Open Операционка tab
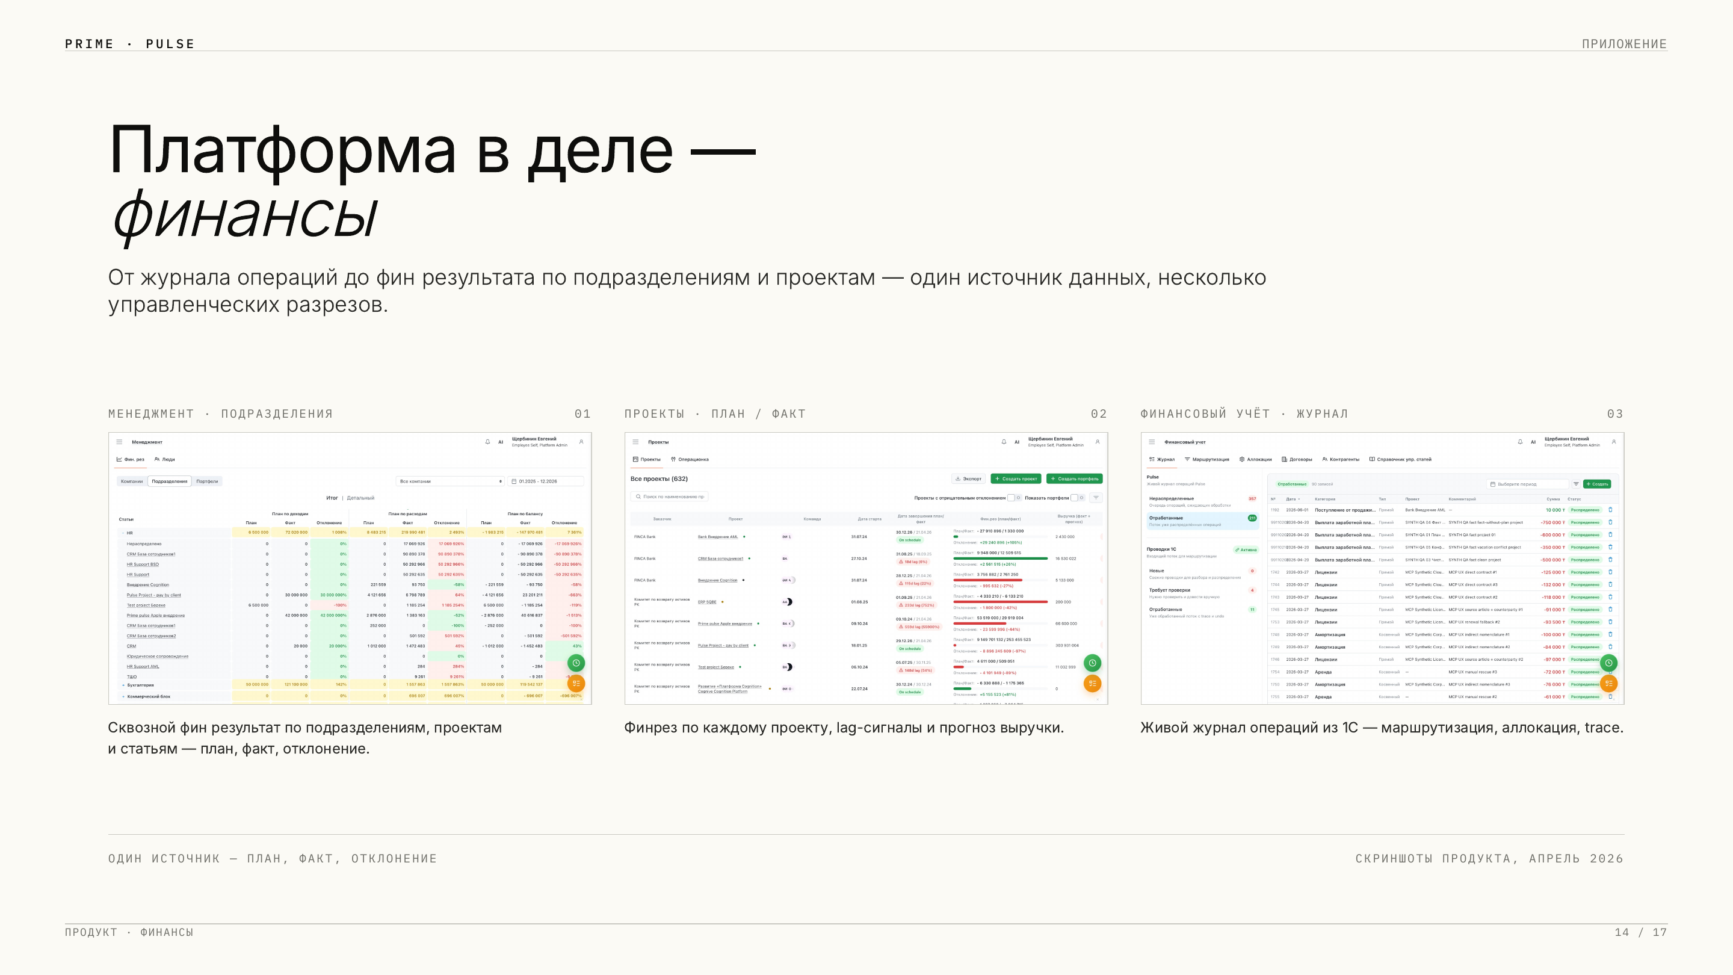 [690, 460]
